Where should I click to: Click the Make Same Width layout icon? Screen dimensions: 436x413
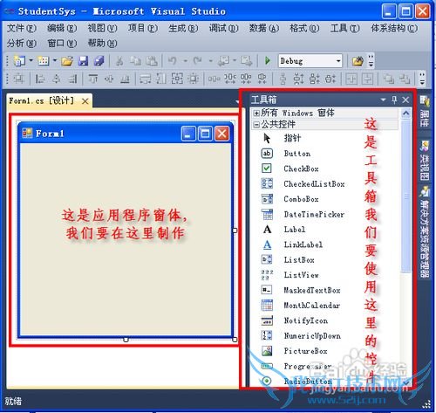click(x=145, y=79)
